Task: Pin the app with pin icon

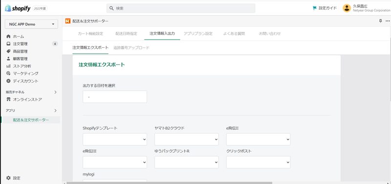Action: 380,21
